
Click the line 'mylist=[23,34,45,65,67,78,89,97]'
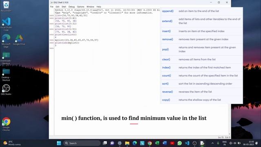tap(77, 40)
